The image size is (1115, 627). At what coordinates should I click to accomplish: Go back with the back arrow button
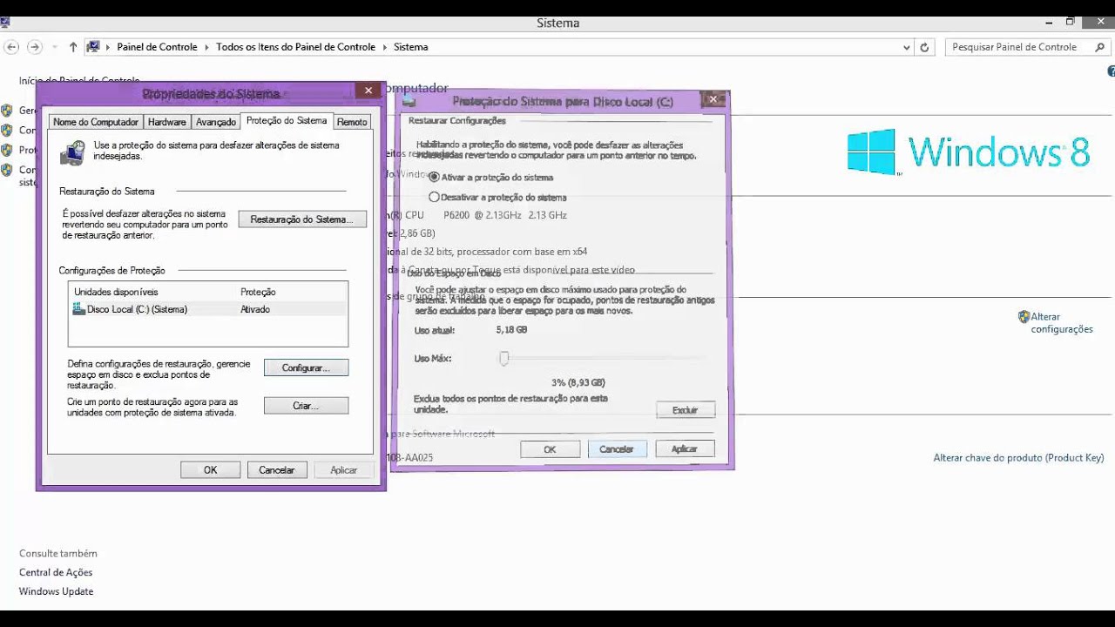pos(10,47)
